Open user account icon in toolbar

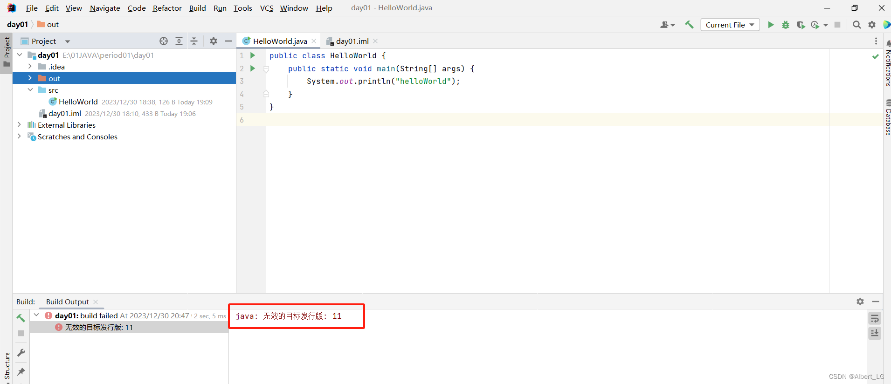[x=667, y=25]
